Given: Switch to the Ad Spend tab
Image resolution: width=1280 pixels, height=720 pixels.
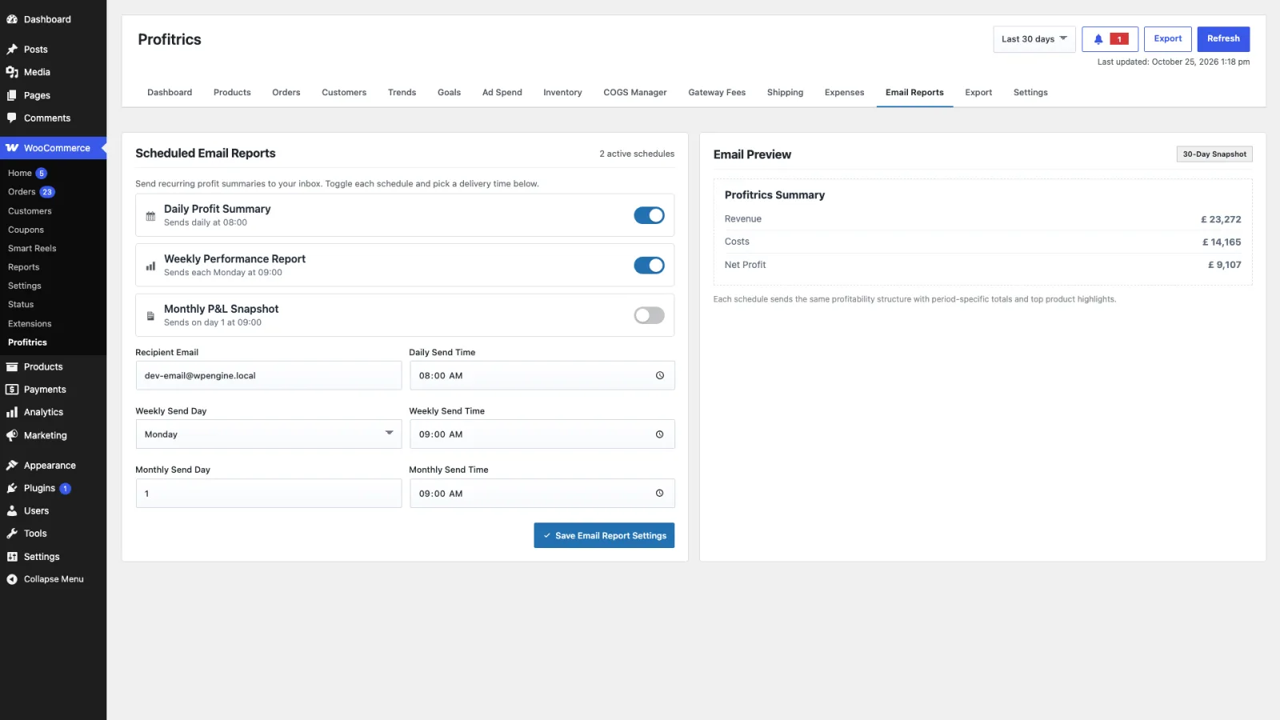Looking at the screenshot, I should tap(502, 93).
